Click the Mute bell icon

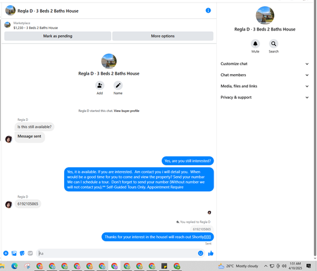pos(256,44)
